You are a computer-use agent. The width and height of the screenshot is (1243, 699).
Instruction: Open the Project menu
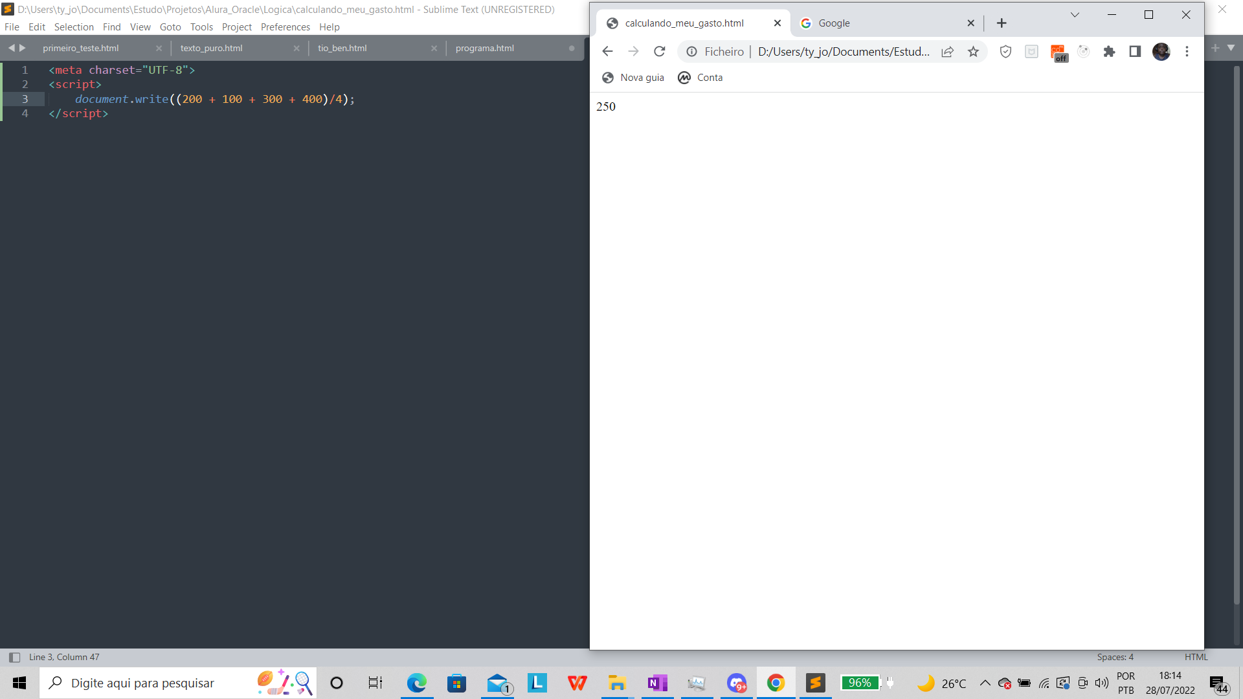point(236,27)
